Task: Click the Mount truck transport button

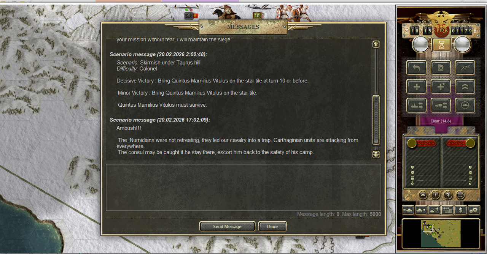Action: point(441,105)
